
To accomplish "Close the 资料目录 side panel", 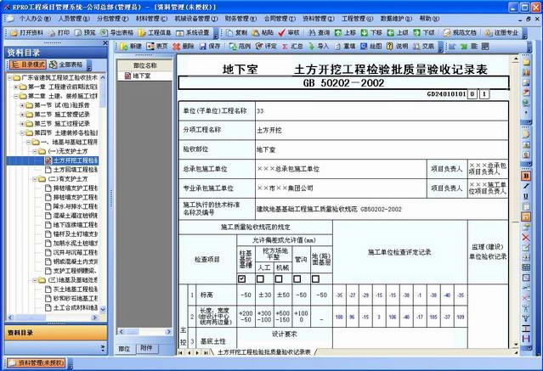I will [x=105, y=43].
